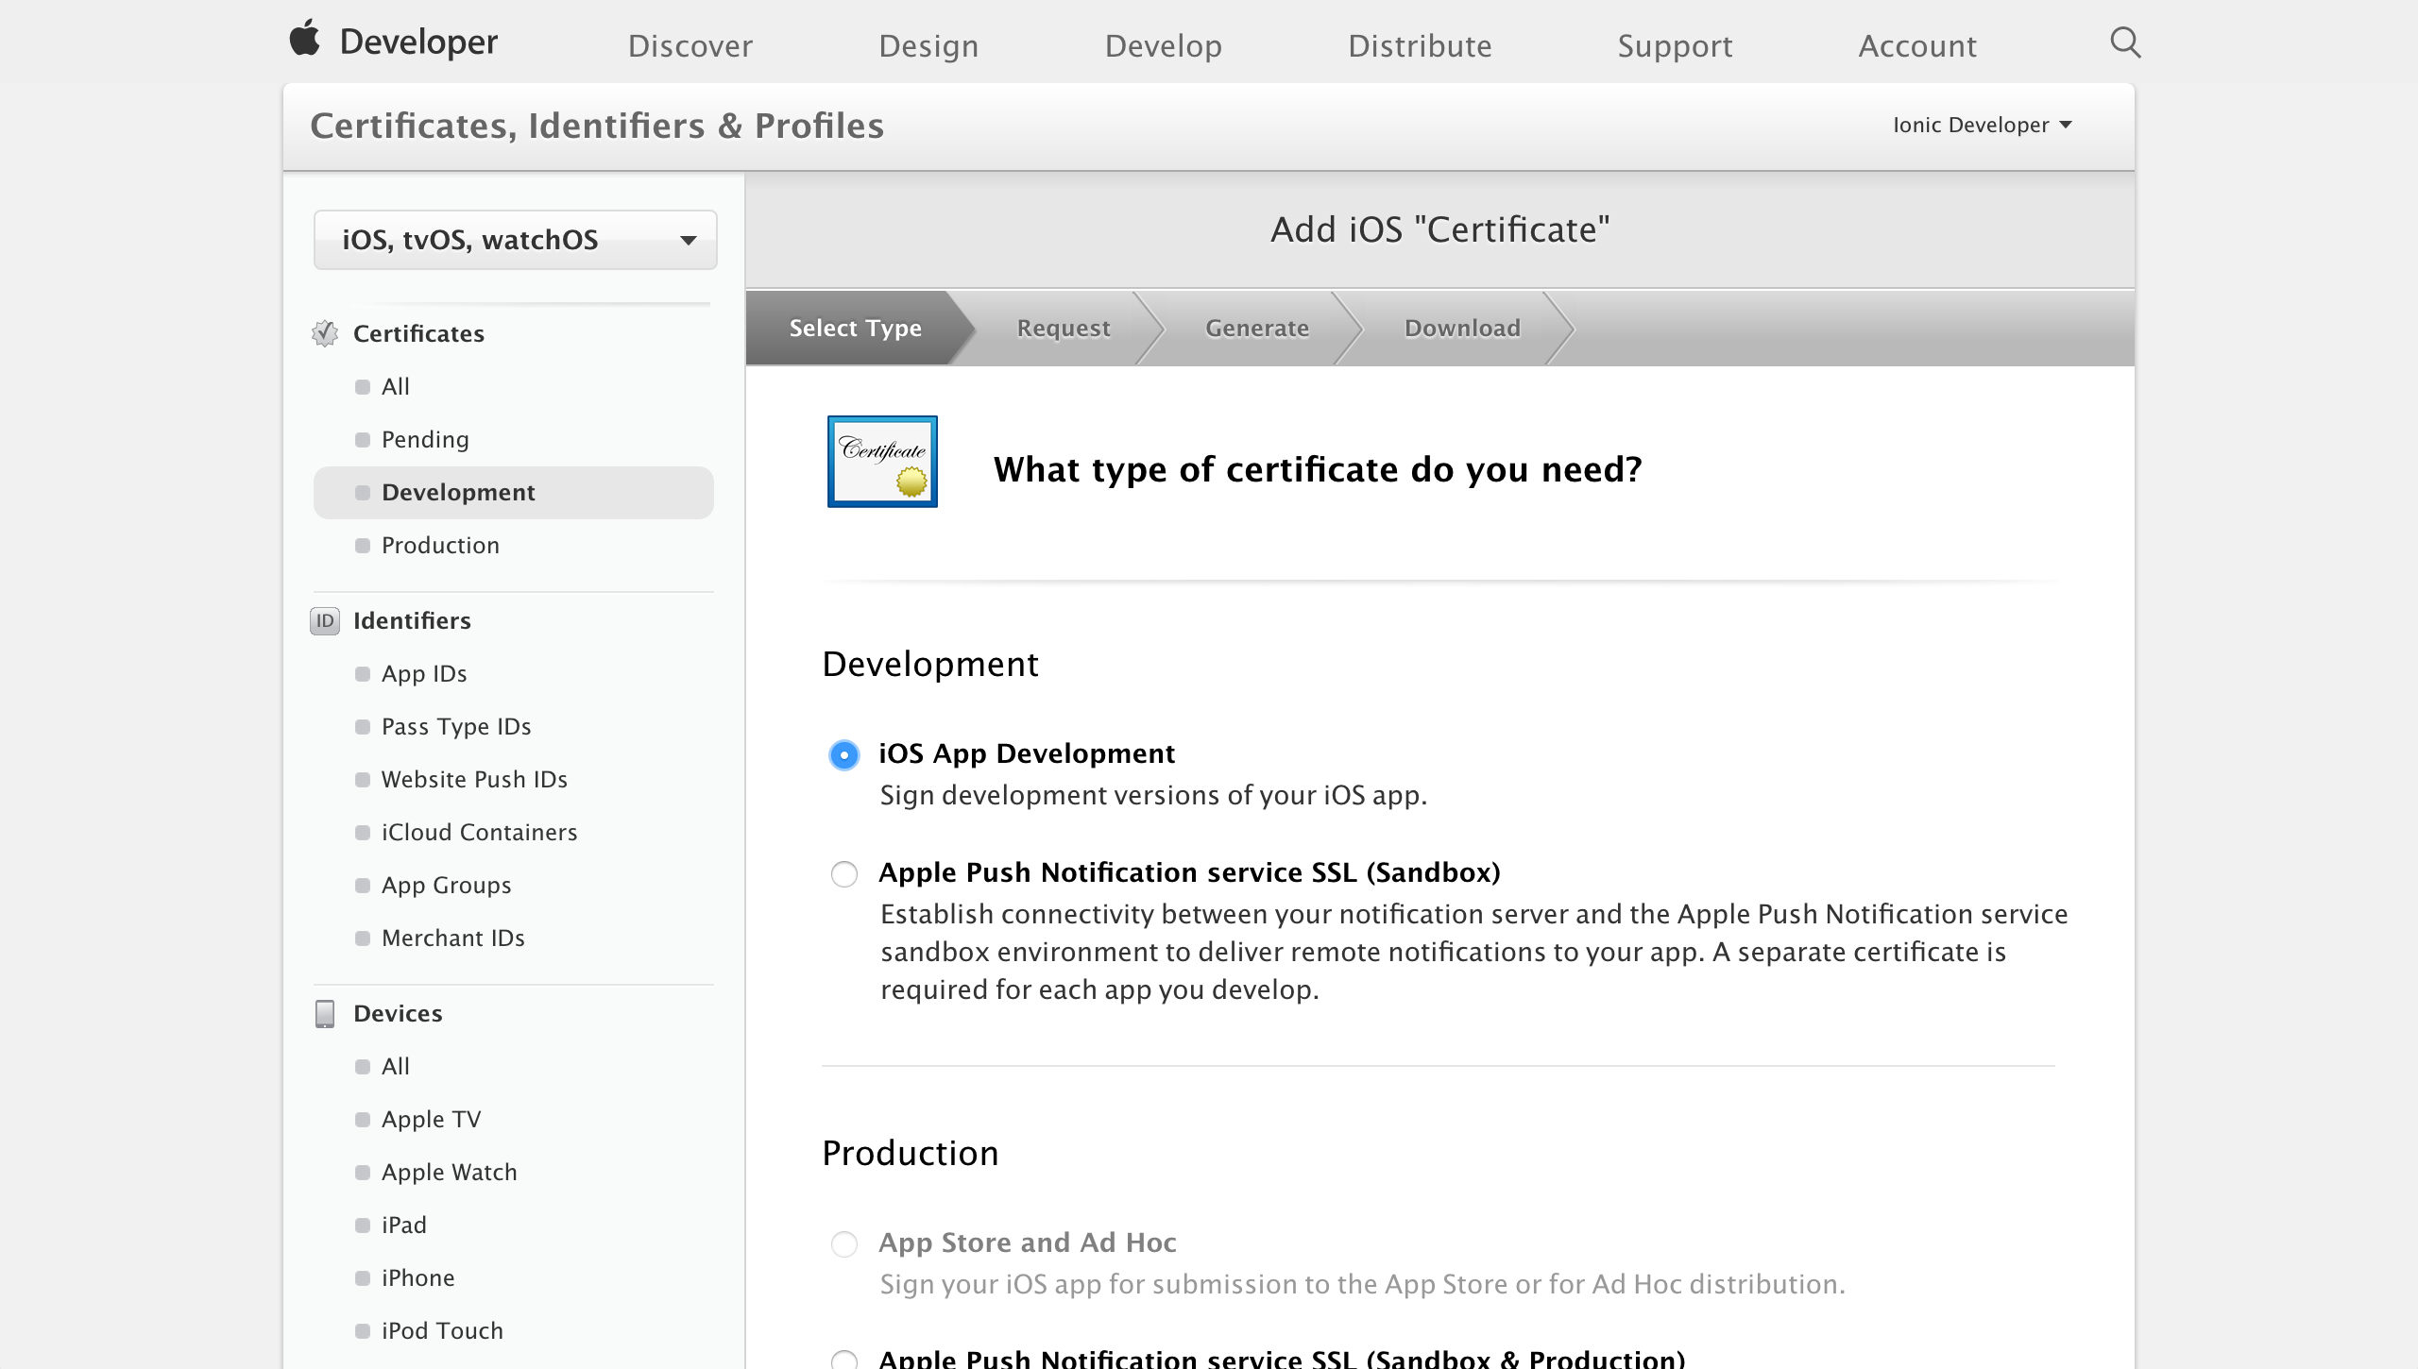The height and width of the screenshot is (1369, 2418).
Task: Open All devices in sidebar
Action: click(395, 1066)
